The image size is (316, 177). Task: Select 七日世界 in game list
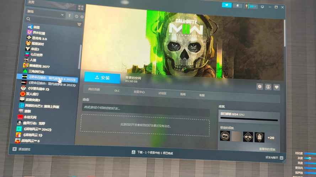tap(37, 55)
